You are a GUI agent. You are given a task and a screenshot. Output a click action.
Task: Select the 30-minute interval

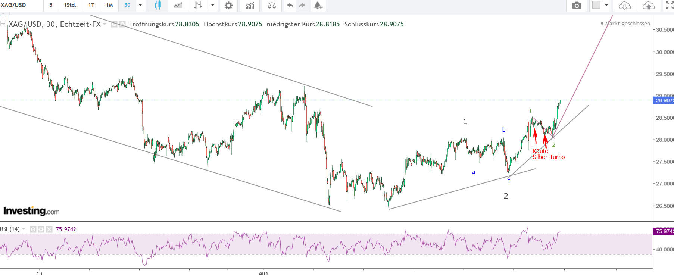pyautogui.click(x=127, y=5)
